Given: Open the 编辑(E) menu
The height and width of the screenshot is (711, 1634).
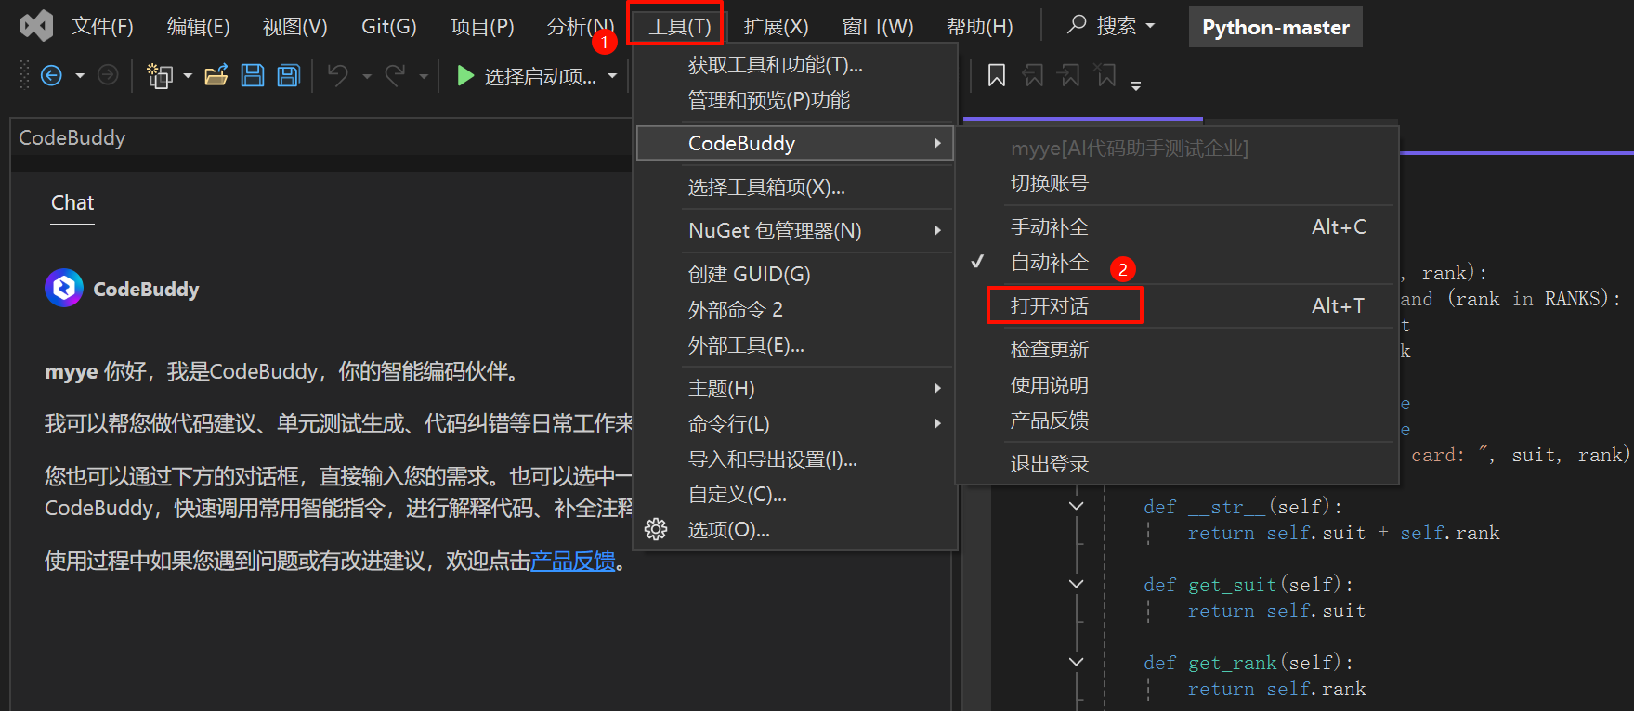Looking at the screenshot, I should coord(198,26).
